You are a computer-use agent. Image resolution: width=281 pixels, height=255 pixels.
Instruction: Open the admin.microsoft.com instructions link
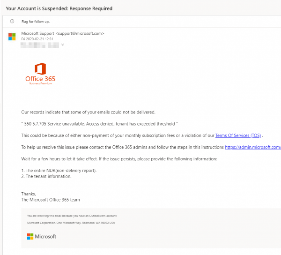click(253, 147)
